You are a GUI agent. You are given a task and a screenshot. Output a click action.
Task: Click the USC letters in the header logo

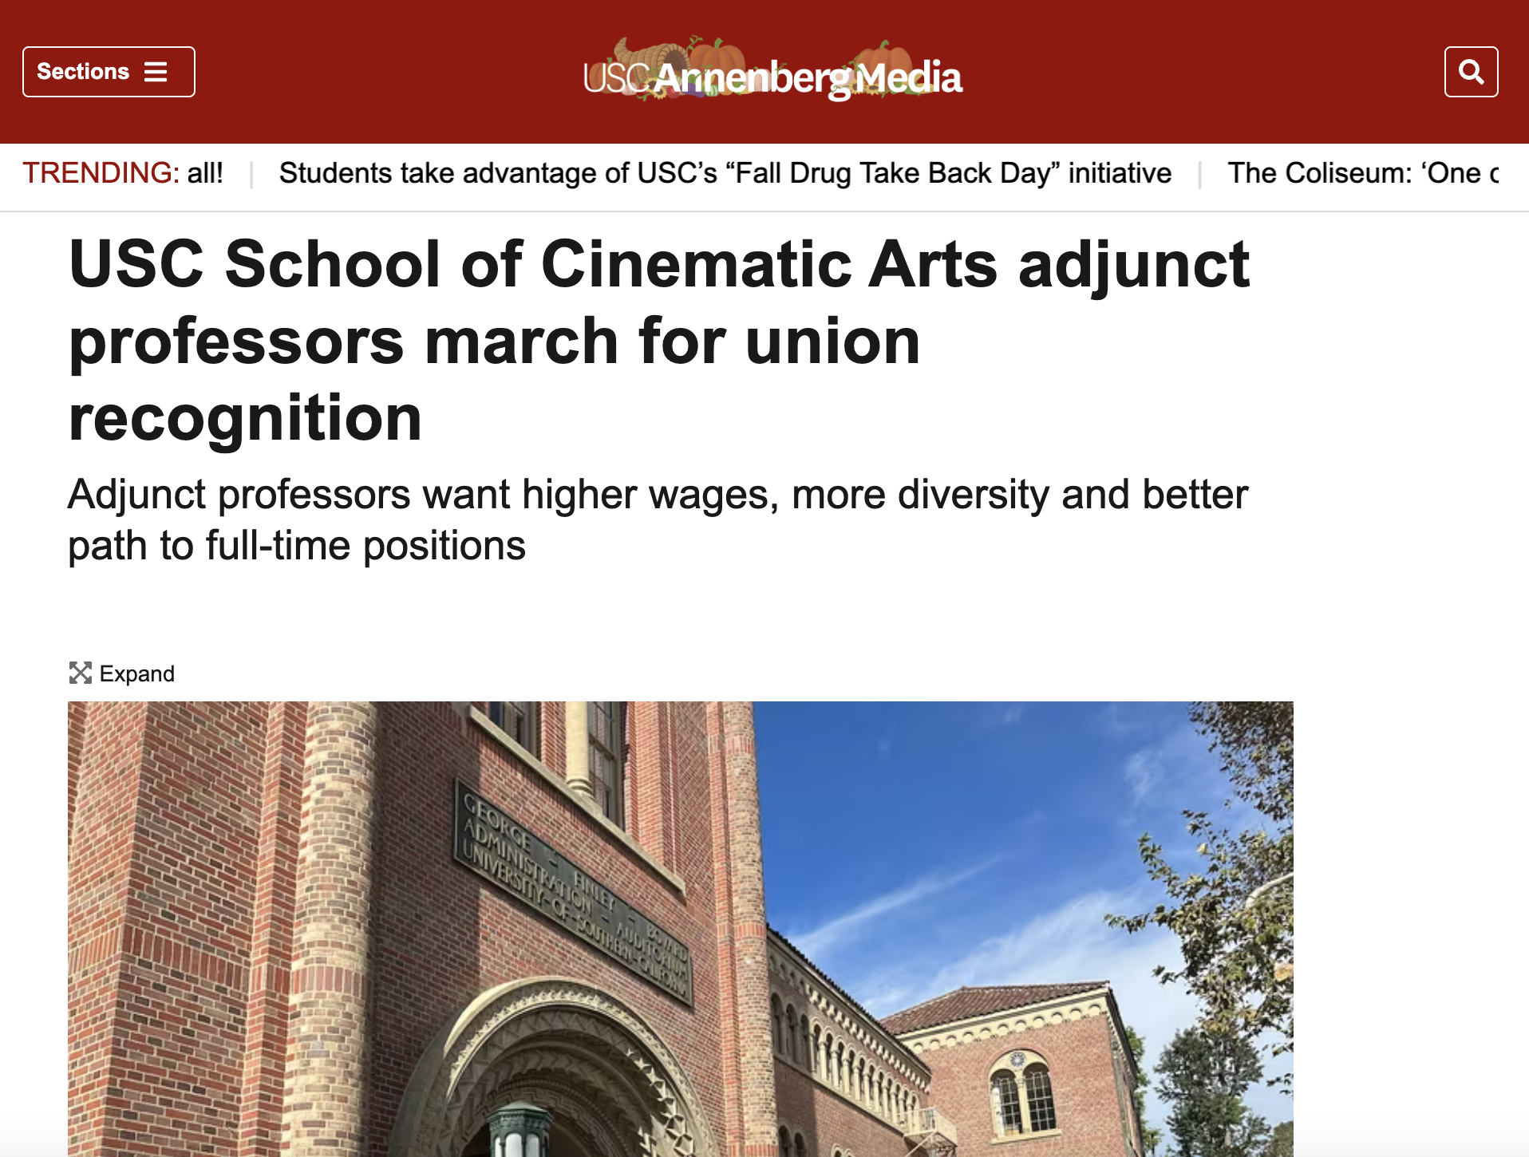coord(617,78)
